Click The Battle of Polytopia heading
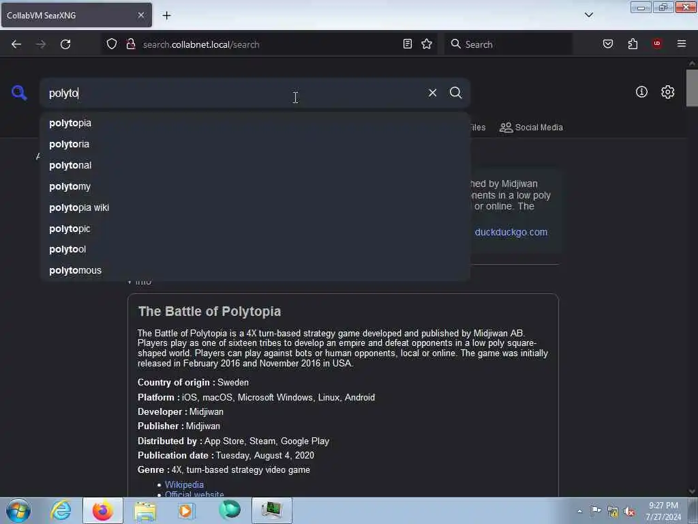This screenshot has height=524, width=698. tap(209, 311)
